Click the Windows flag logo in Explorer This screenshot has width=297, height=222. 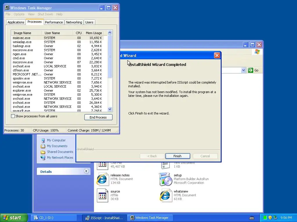click(257, 51)
